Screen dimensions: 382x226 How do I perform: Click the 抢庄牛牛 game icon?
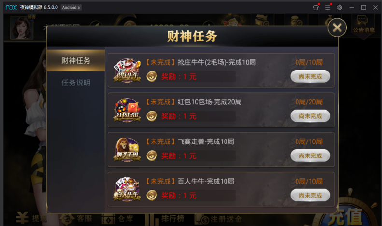(127, 71)
